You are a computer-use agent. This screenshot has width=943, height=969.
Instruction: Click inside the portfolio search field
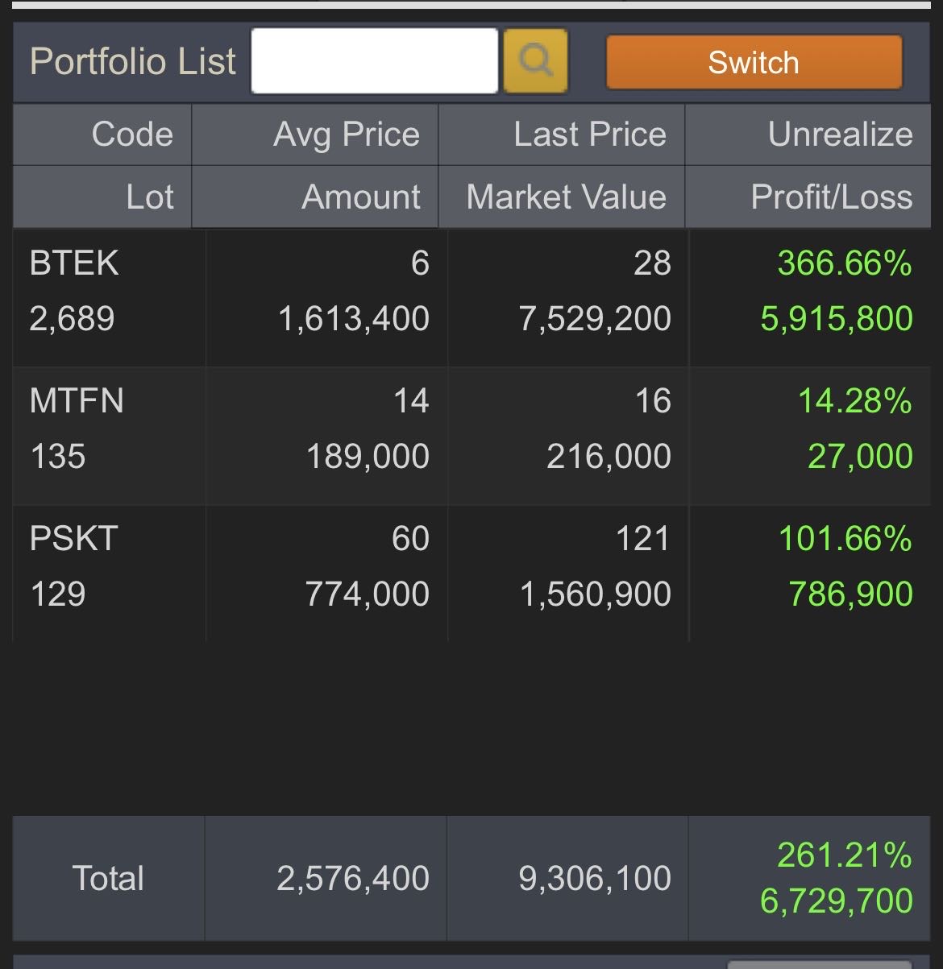point(375,60)
